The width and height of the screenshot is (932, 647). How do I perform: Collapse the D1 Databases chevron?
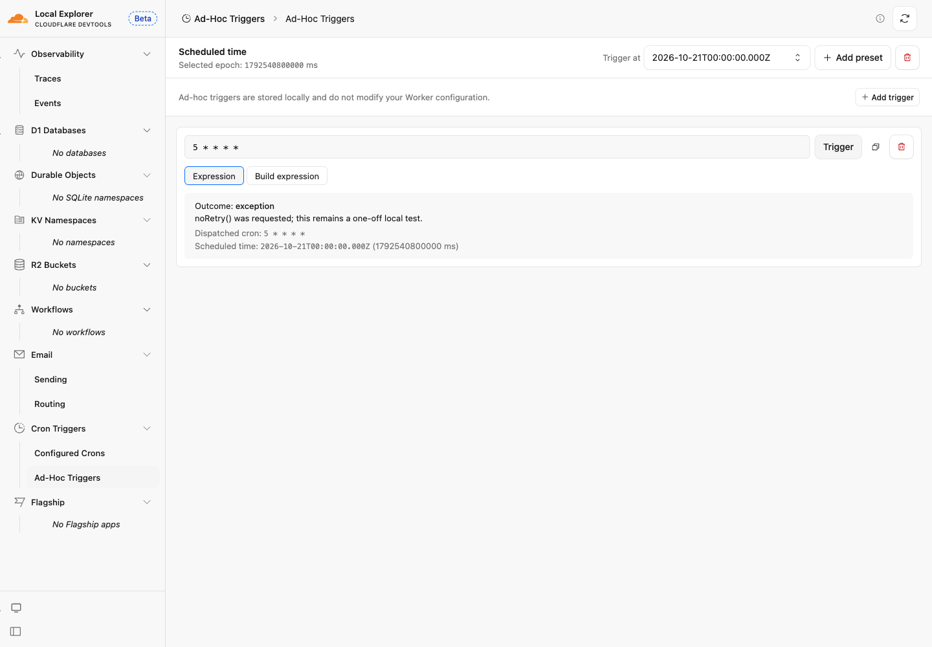click(147, 130)
